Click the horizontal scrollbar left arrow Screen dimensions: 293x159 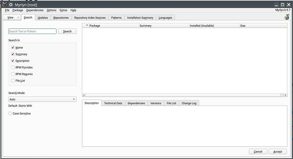(x=84, y=95)
